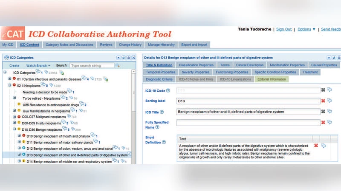This screenshot has height=191, width=341.
Task: Expand the C00-C97 Malignant neoplasms node
Action: coord(14,116)
